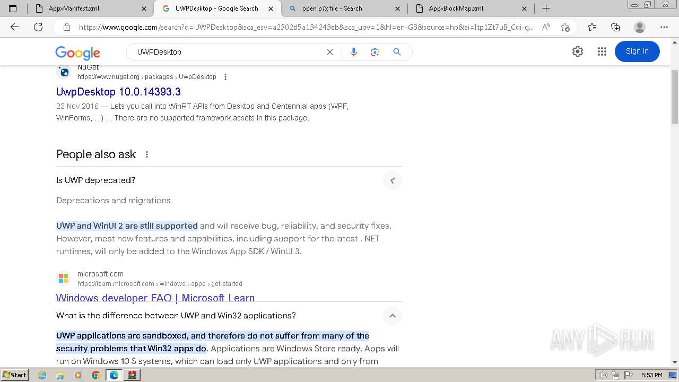Go back to previous page

click(15, 27)
